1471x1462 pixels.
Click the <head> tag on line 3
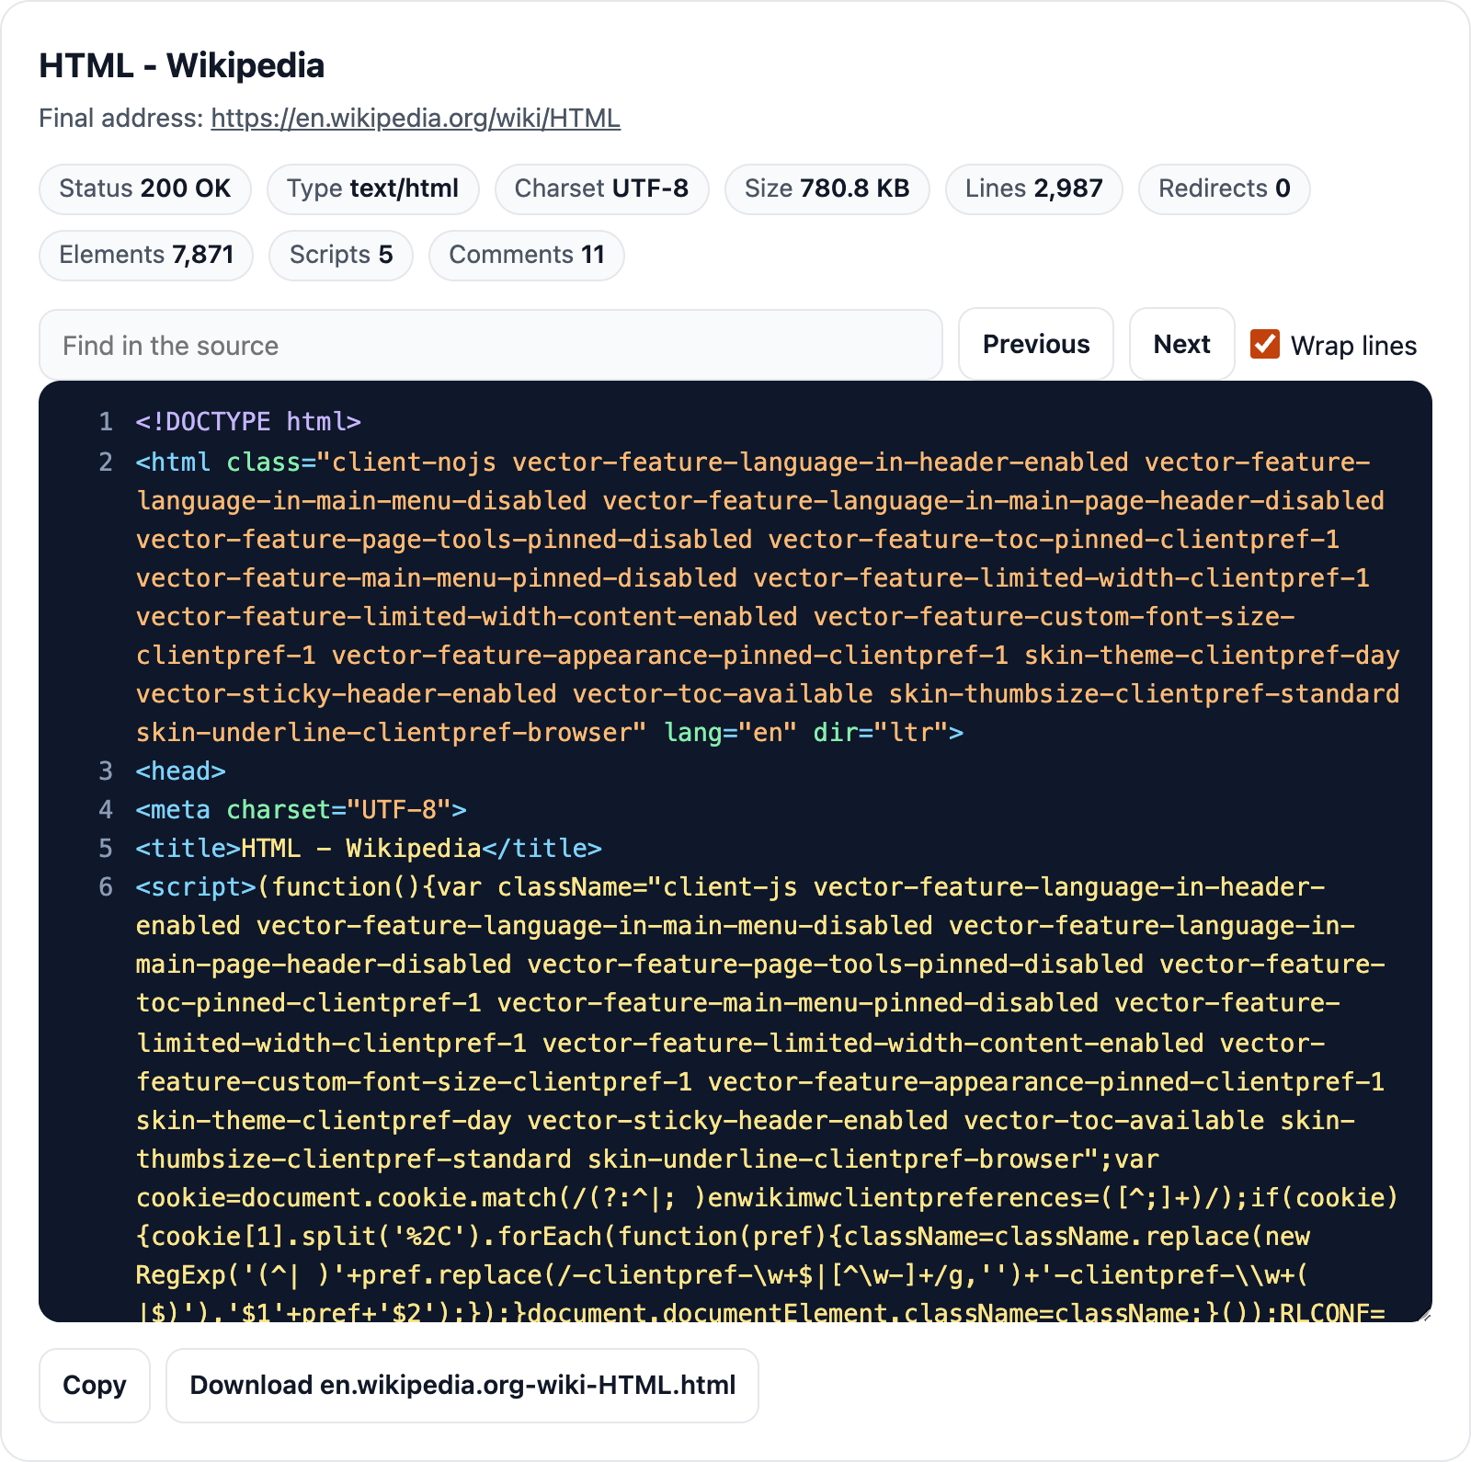181,771
